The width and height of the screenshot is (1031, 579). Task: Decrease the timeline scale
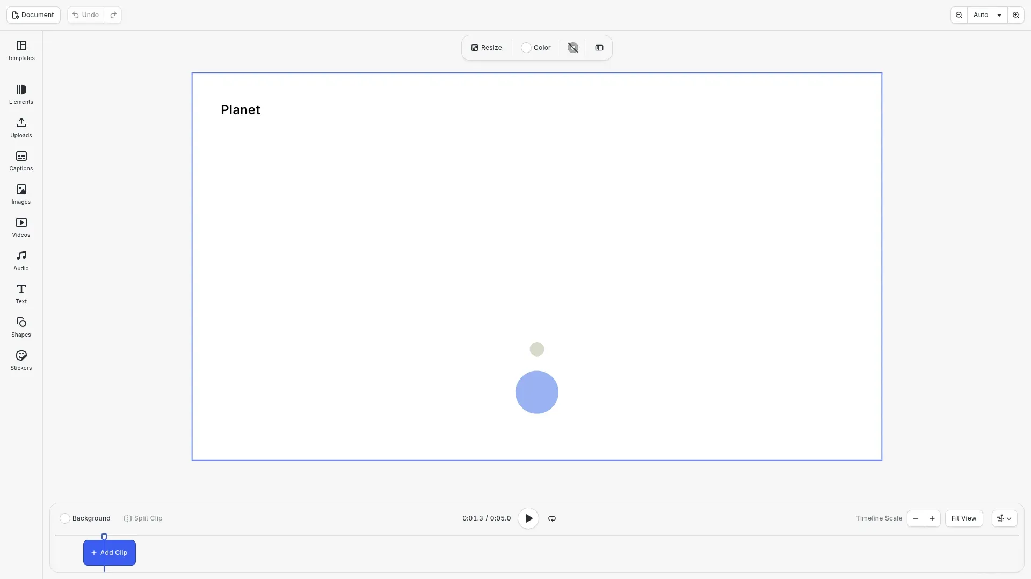tap(916, 518)
